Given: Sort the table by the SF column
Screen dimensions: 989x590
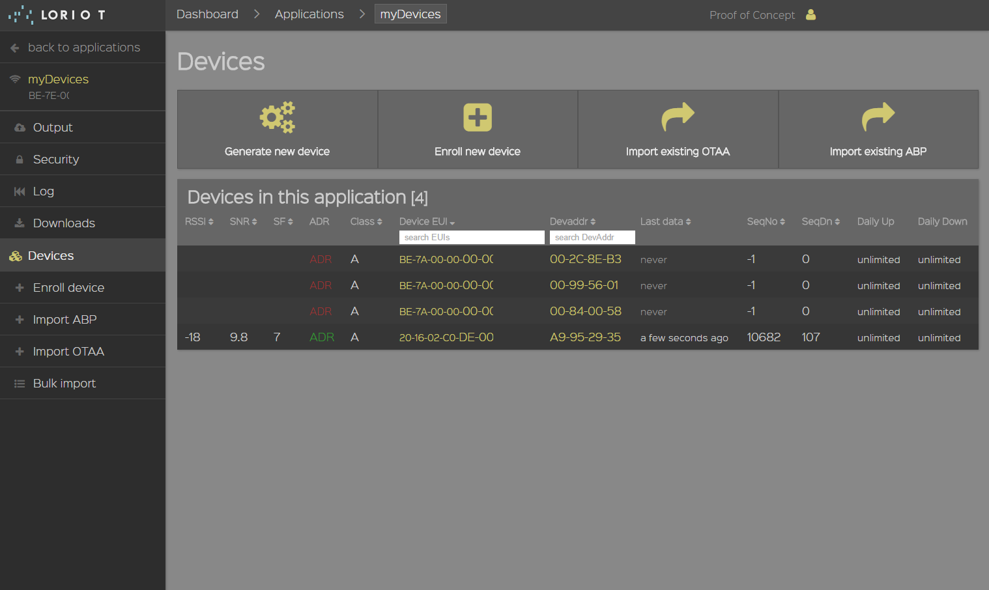Looking at the screenshot, I should pos(283,221).
